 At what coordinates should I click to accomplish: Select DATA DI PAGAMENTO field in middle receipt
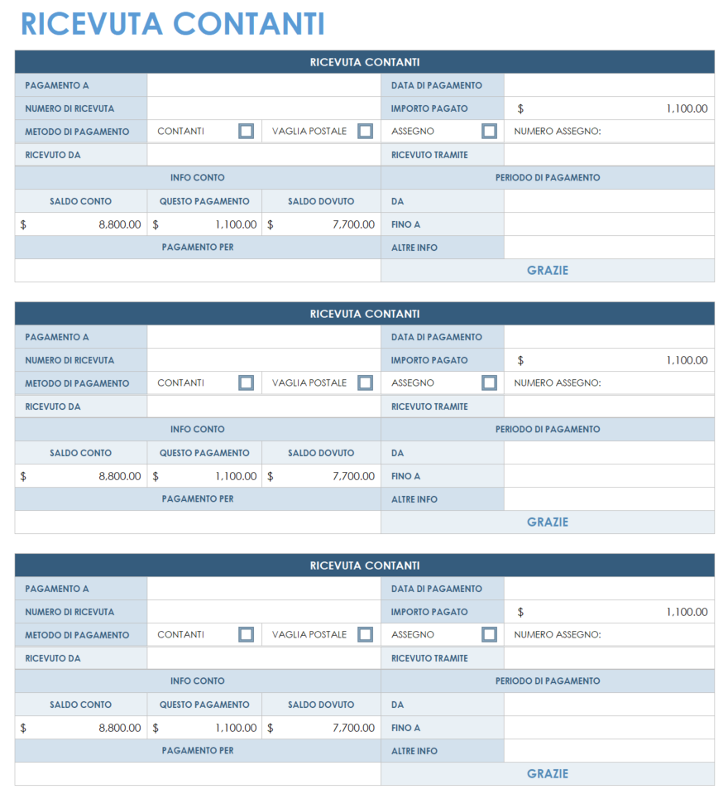(608, 337)
